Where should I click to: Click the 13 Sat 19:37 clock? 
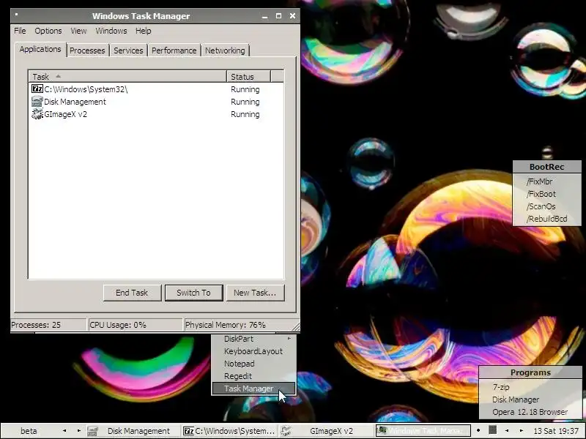tap(556, 431)
